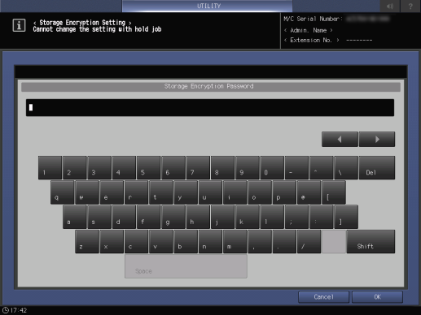Tap the e key
The width and height of the screenshot is (421, 315).
click(x=112, y=192)
